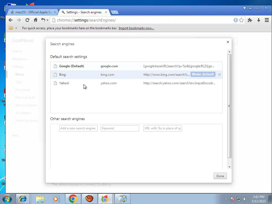Open Mouse Gesture in the settings sidebar
The width and height of the screenshot is (272, 204).
[x=26, y=105]
